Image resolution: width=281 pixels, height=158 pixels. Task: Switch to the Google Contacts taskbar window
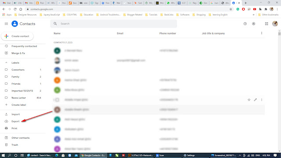pyautogui.click(x=93, y=155)
